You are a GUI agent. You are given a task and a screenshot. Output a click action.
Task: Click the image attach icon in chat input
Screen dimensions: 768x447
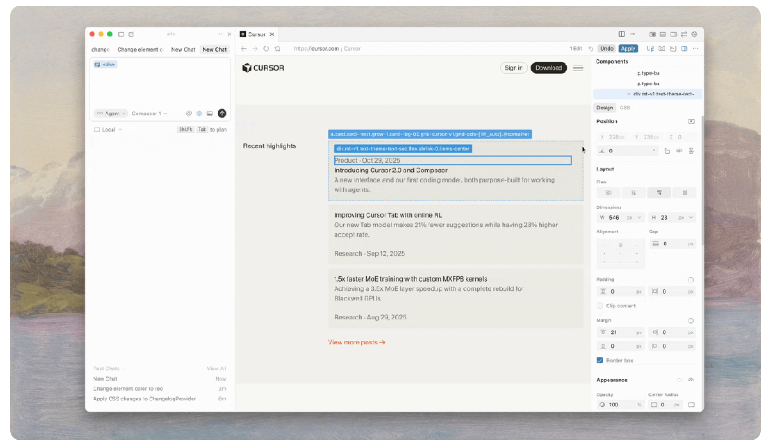(x=210, y=113)
